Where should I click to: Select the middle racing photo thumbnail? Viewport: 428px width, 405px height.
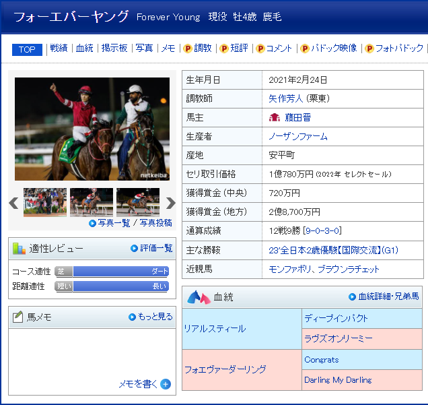coord(92,202)
